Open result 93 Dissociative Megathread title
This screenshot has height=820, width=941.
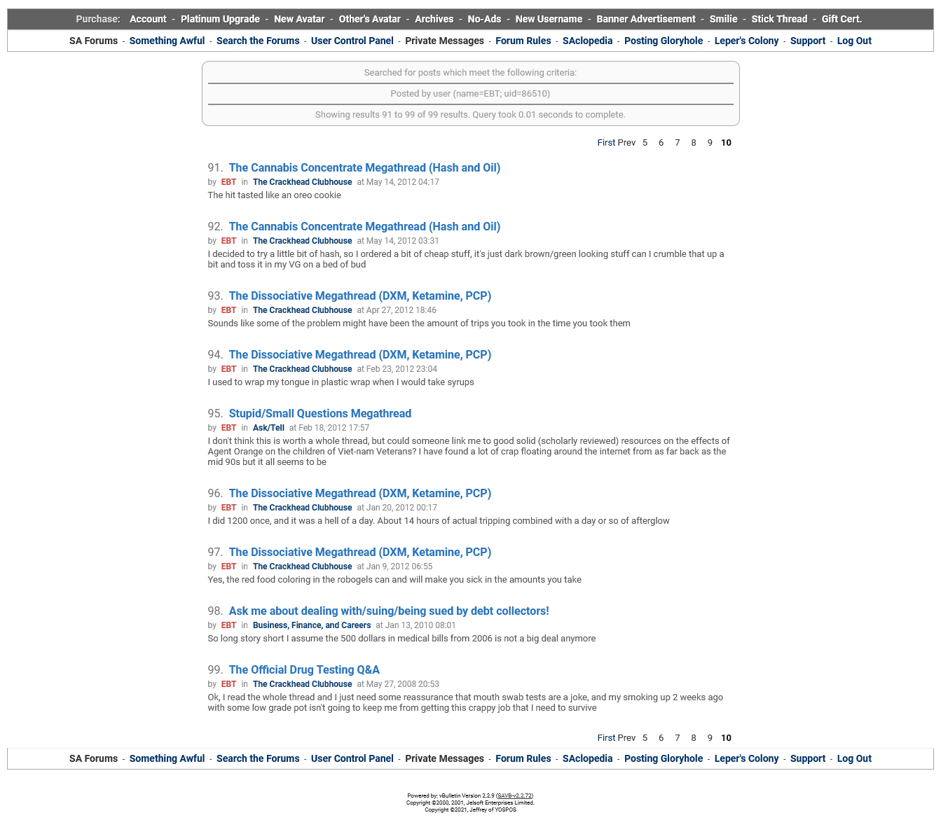click(360, 296)
